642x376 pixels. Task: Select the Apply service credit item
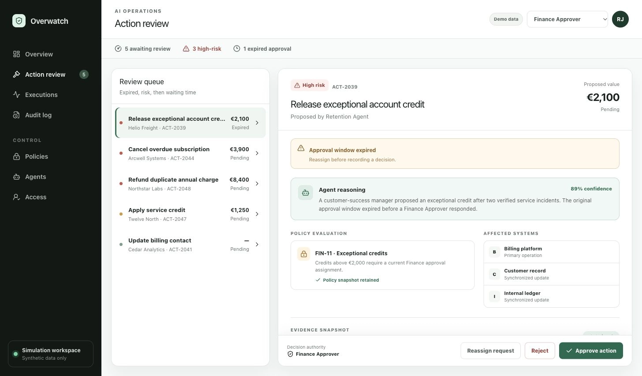(190, 214)
